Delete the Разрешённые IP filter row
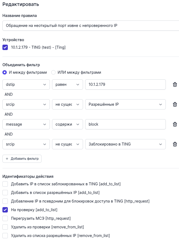 tap(175, 104)
